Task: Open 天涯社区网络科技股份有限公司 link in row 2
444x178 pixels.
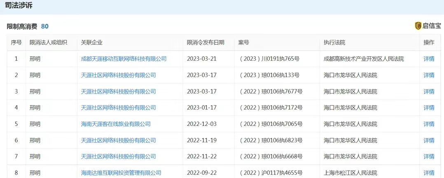Action: tap(118, 75)
